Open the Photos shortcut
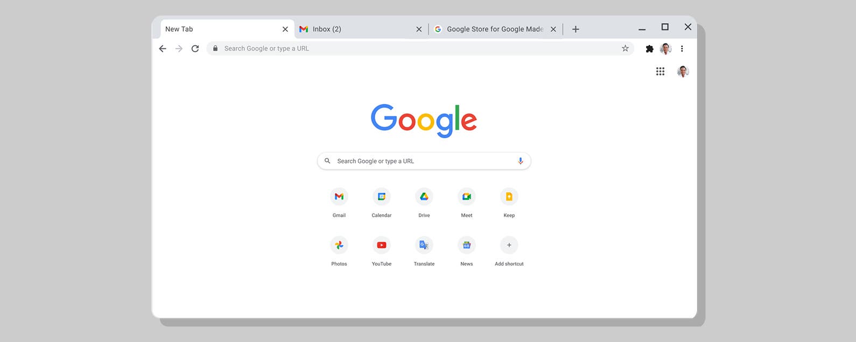 [x=339, y=245]
